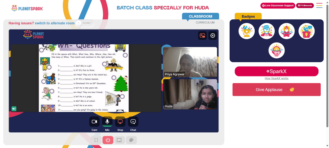Stop screen sharing with Stop button
The width and height of the screenshot is (329, 148).
[x=120, y=122]
